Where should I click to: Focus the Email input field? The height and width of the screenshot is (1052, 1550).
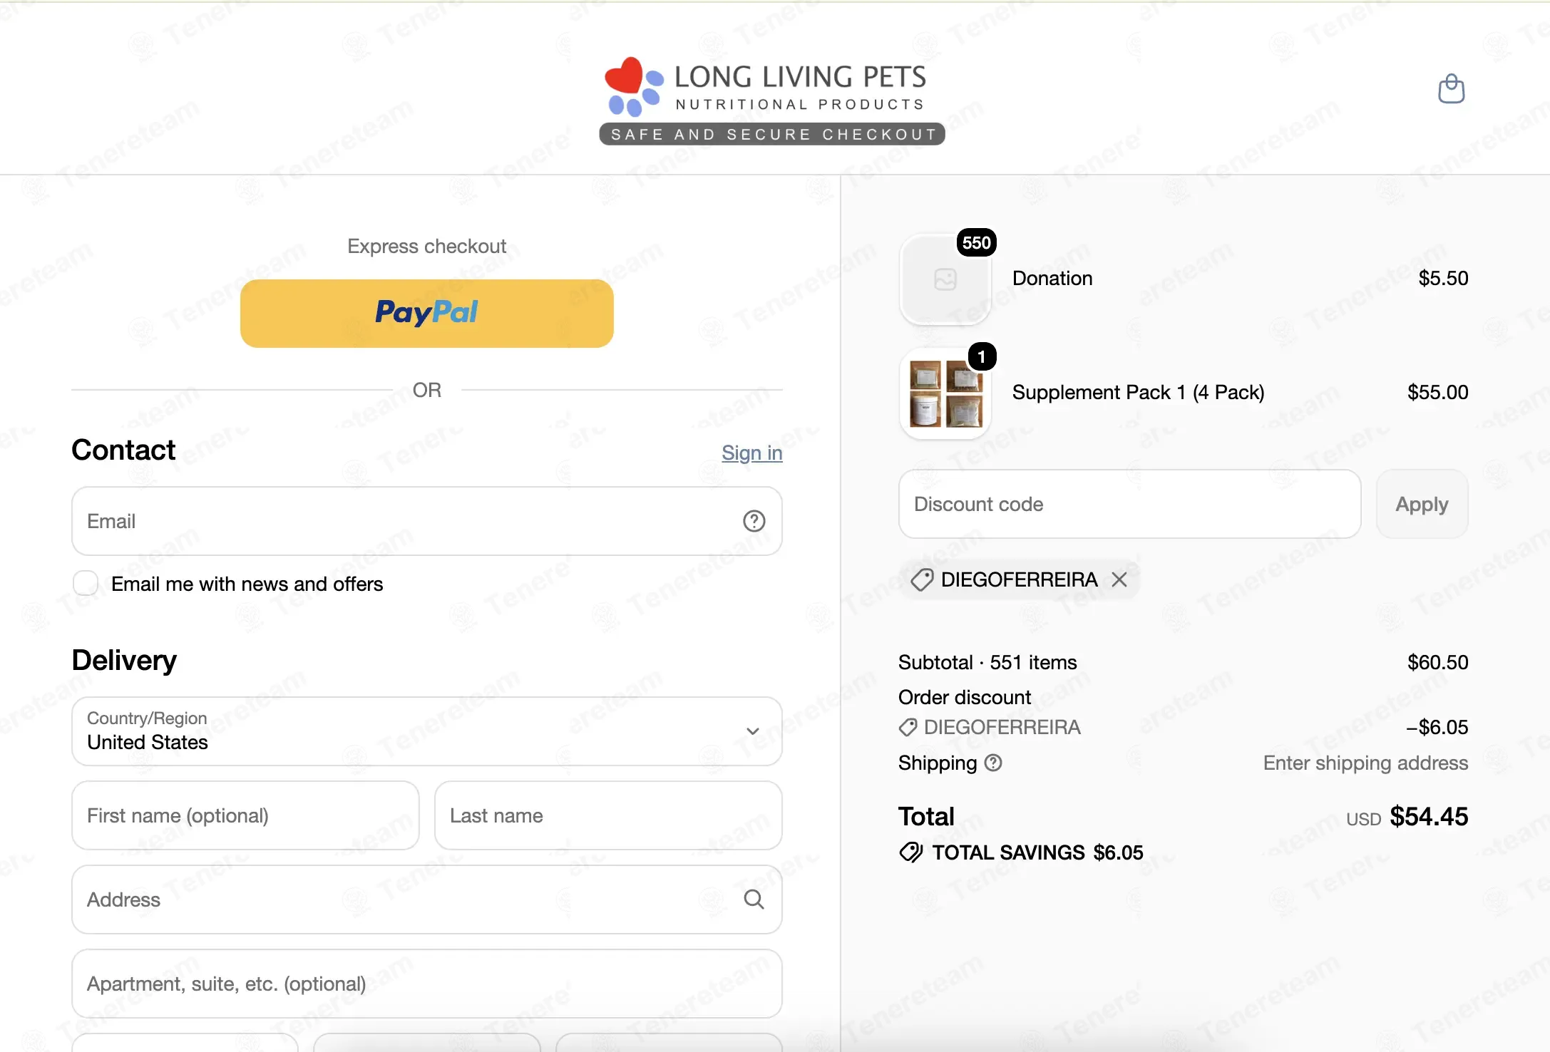click(x=426, y=521)
